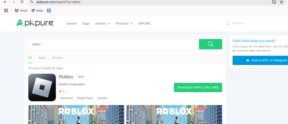Go back using browser back arrow
The height and width of the screenshot is (124, 288).
tap(5, 2)
